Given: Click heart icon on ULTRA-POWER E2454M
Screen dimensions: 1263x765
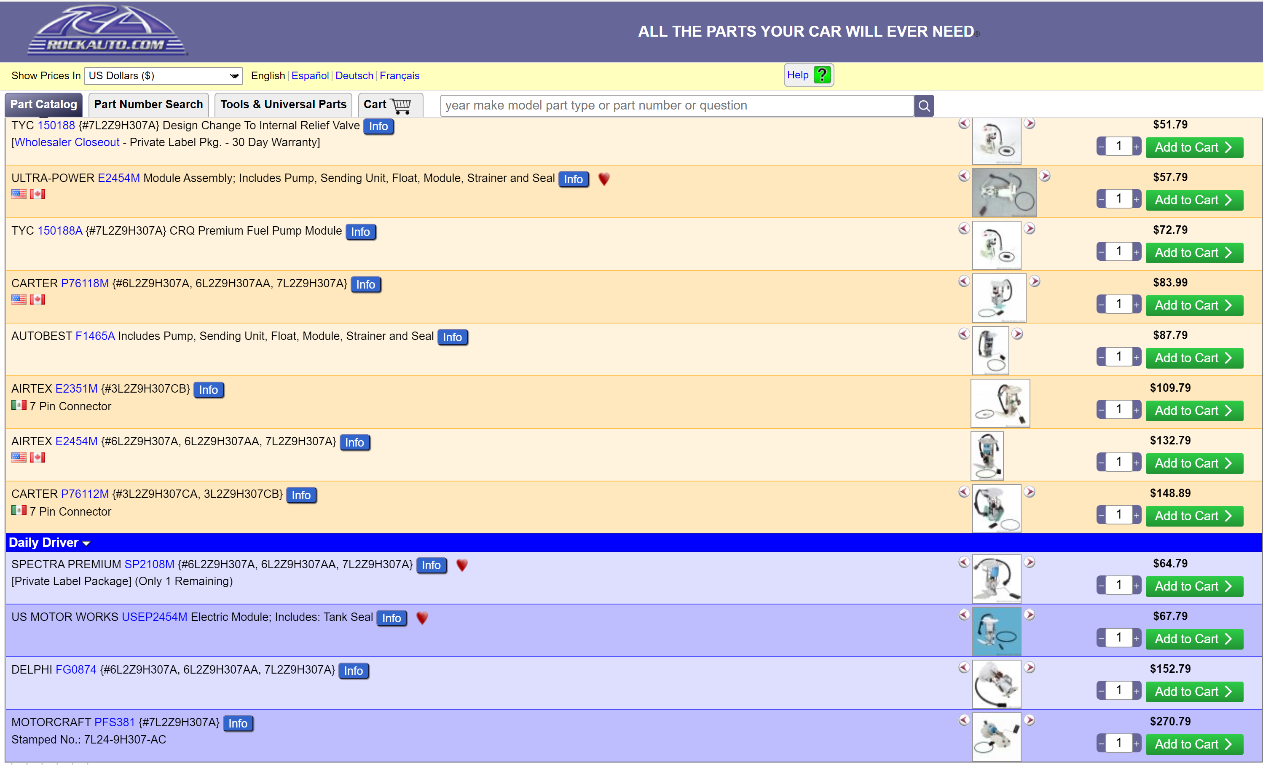Looking at the screenshot, I should [x=604, y=179].
